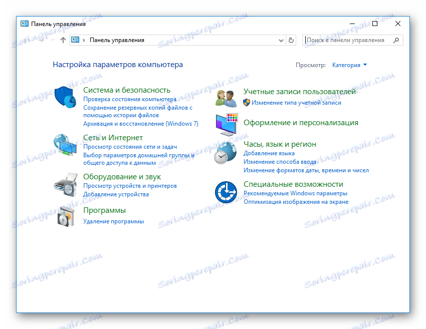This screenshot has width=426, height=329.
Task: Open Оборудование и звук category
Action: (122, 177)
